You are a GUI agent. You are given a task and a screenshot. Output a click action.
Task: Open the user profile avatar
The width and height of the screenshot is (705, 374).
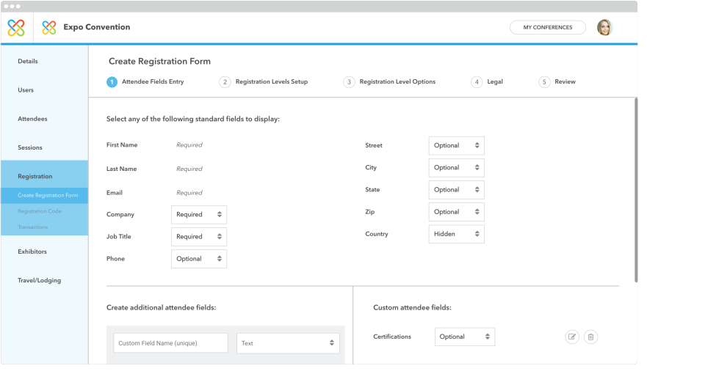pyautogui.click(x=604, y=28)
